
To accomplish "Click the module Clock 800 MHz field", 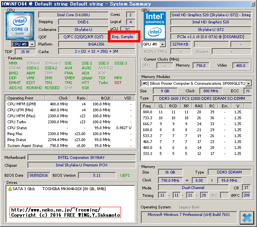I will tap(211, 91).
